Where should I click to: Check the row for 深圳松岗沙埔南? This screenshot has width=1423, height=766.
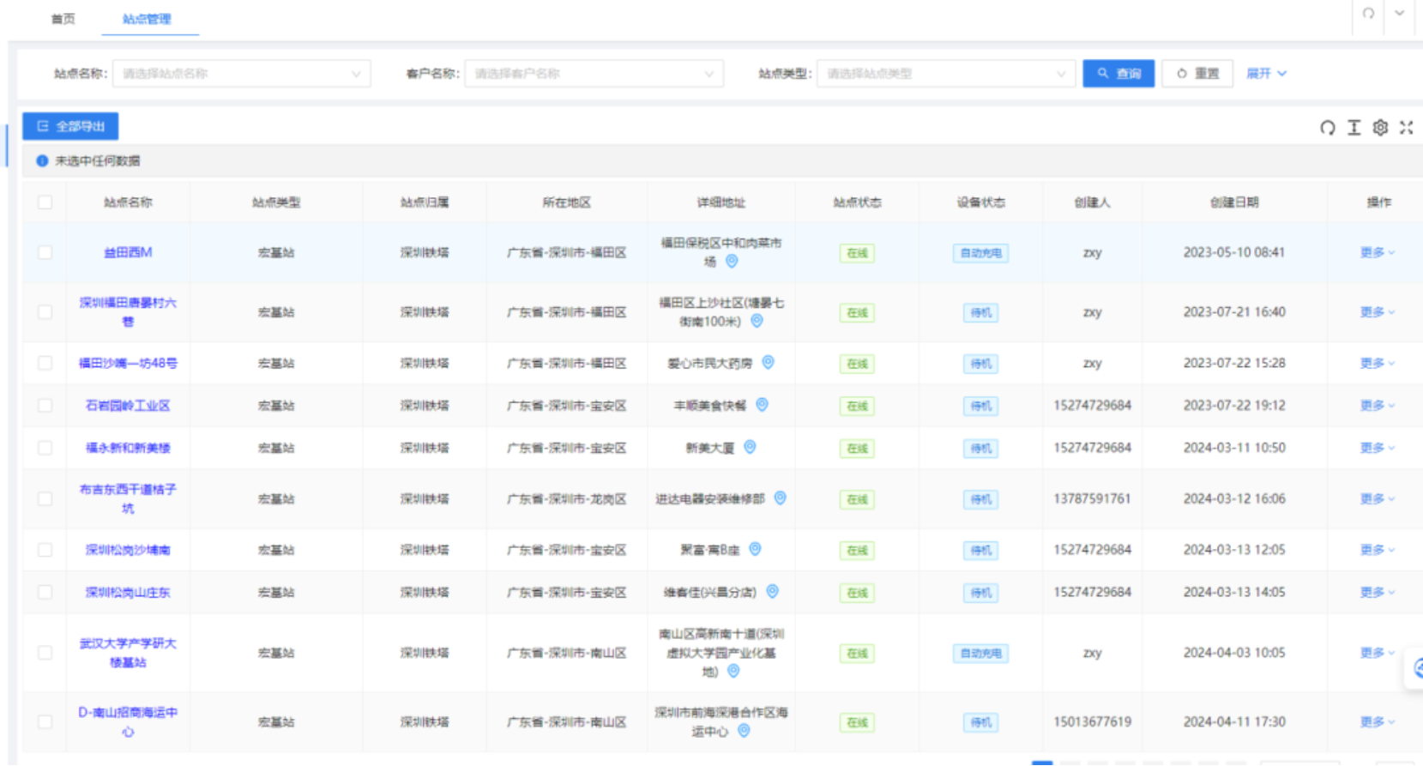[x=45, y=550]
